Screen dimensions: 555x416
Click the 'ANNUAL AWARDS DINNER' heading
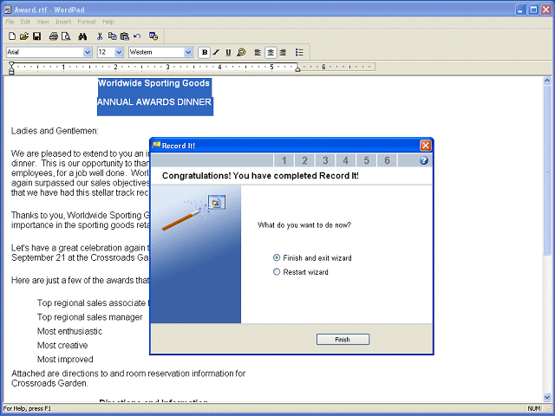click(x=154, y=102)
